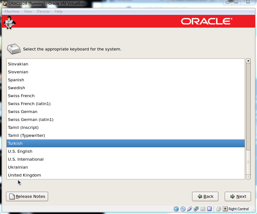Viewport: 257px width, 214px height.
Task: Open the Devices menu
Action: pos(43,11)
